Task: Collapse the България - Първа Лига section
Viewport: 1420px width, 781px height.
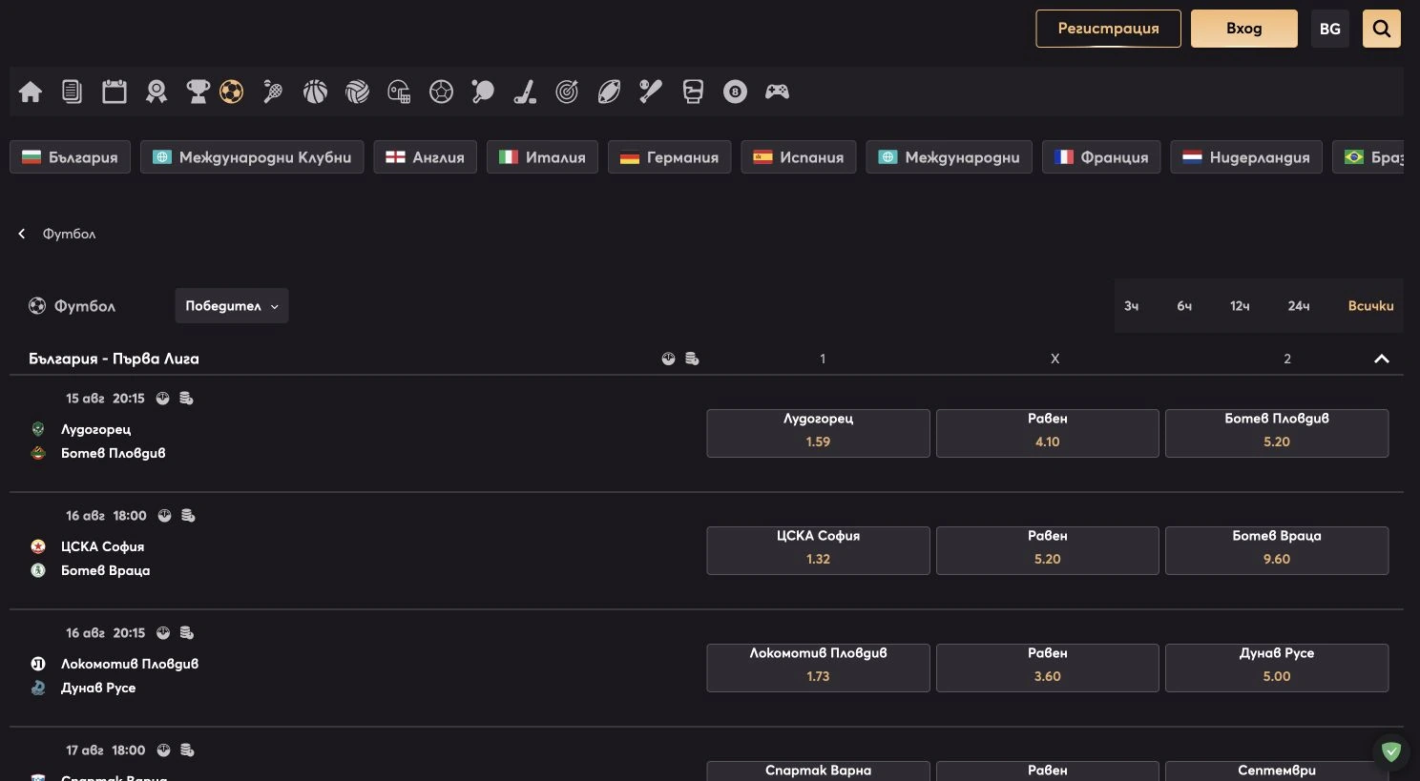Action: pyautogui.click(x=1381, y=360)
